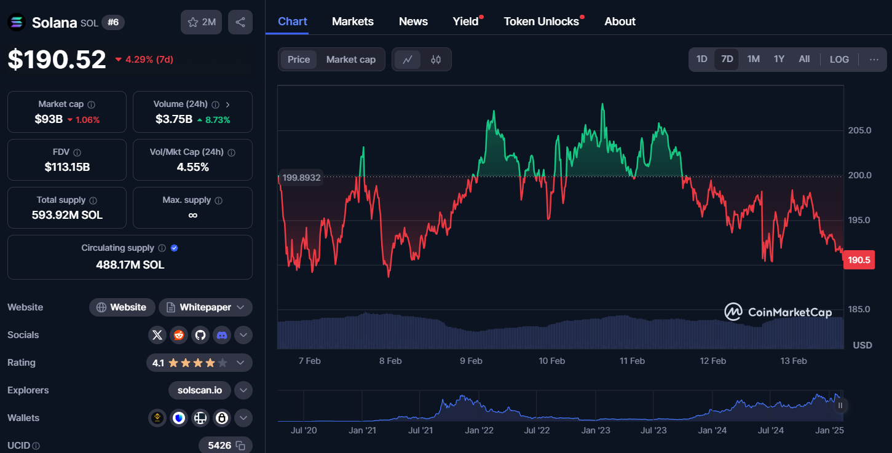892x453 pixels.
Task: Set chart range to 1M
Action: 753,60
